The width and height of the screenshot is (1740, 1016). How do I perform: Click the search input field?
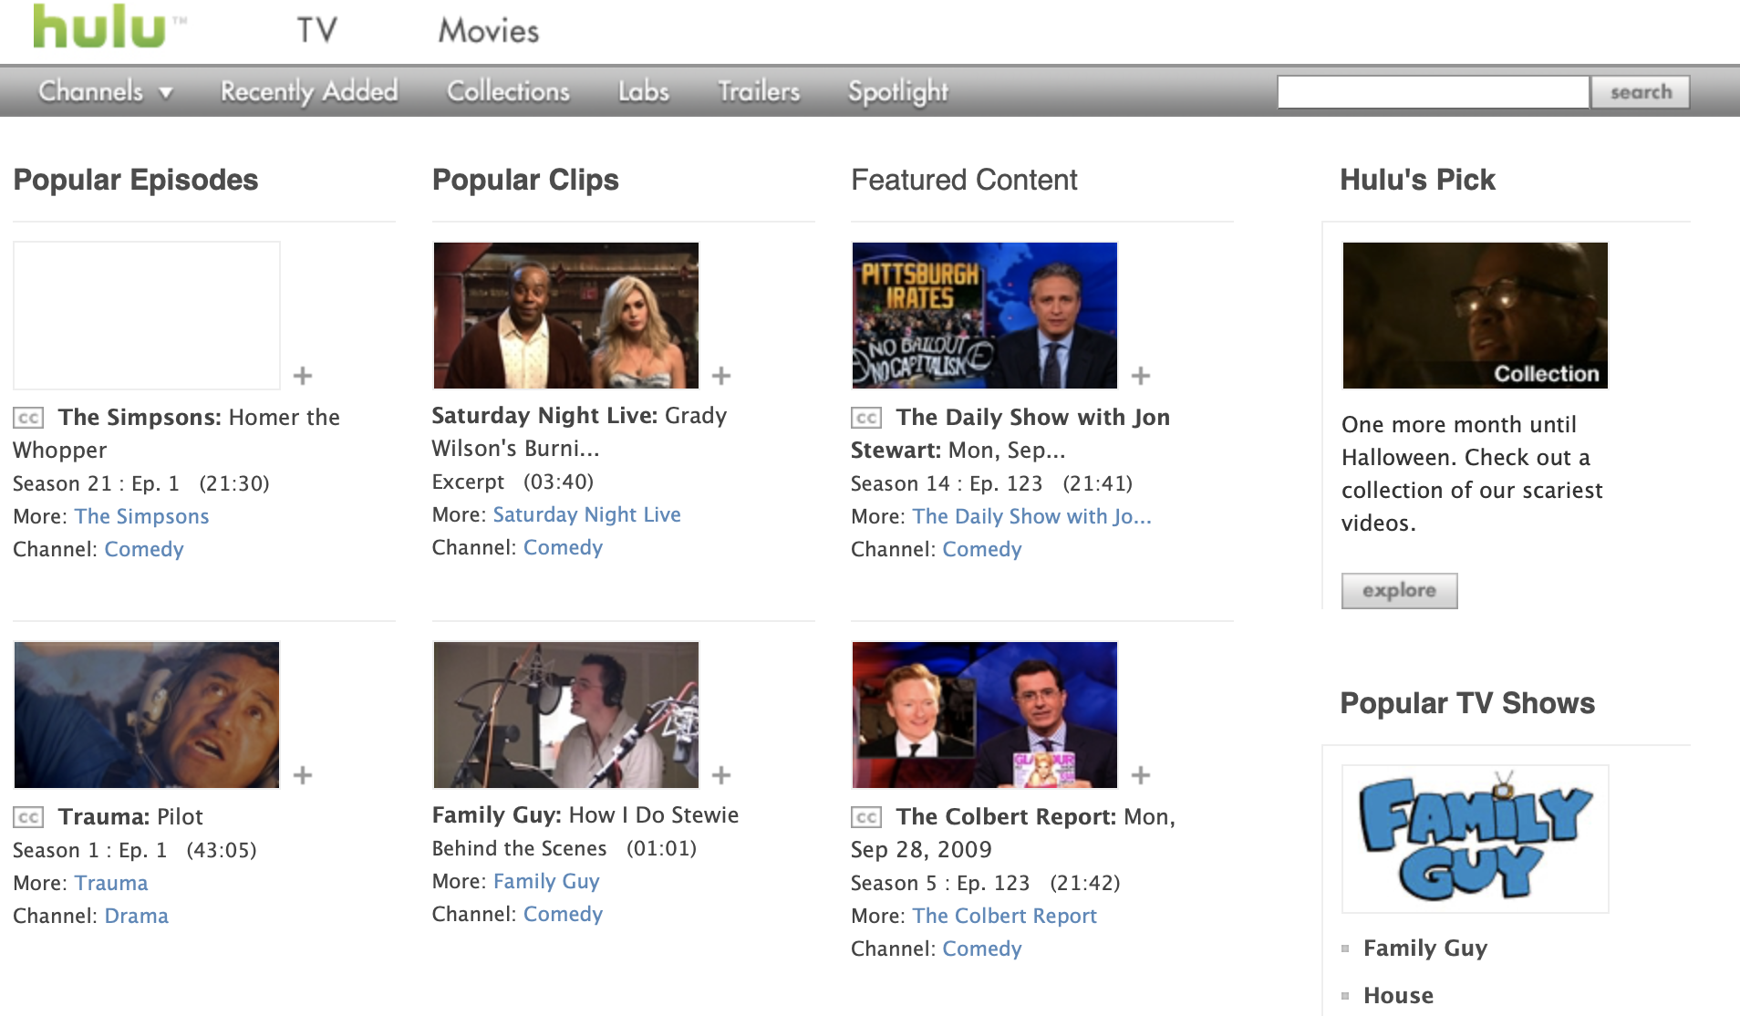(x=1433, y=92)
